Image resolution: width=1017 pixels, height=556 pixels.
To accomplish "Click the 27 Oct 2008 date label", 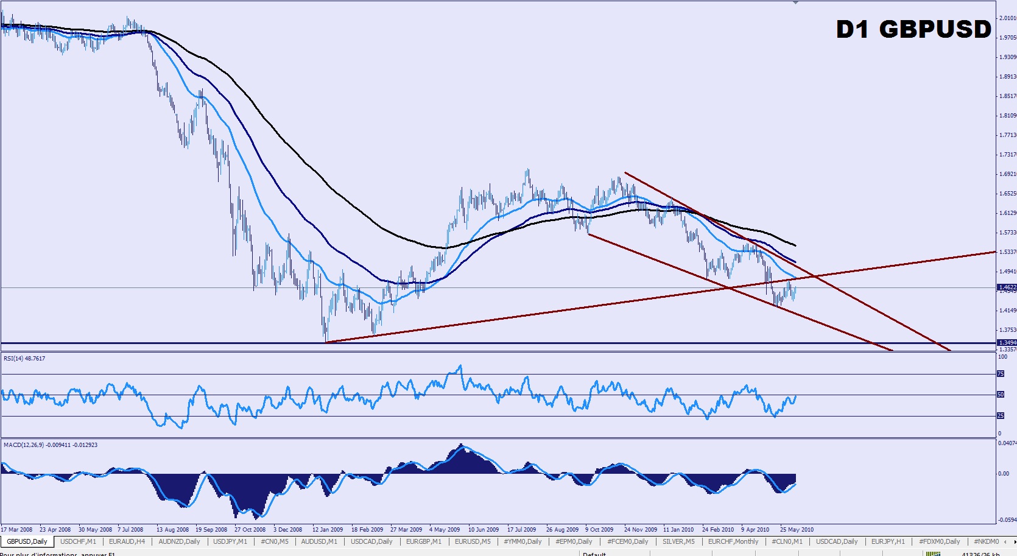I will pos(250,529).
